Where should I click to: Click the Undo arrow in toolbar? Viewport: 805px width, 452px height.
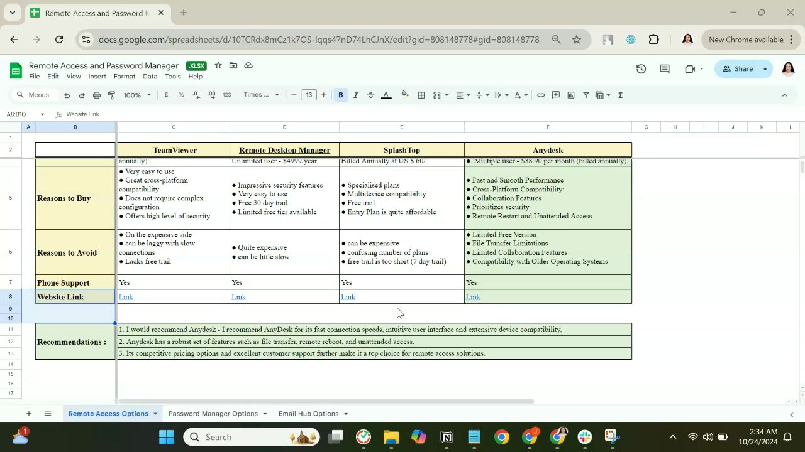(x=67, y=95)
